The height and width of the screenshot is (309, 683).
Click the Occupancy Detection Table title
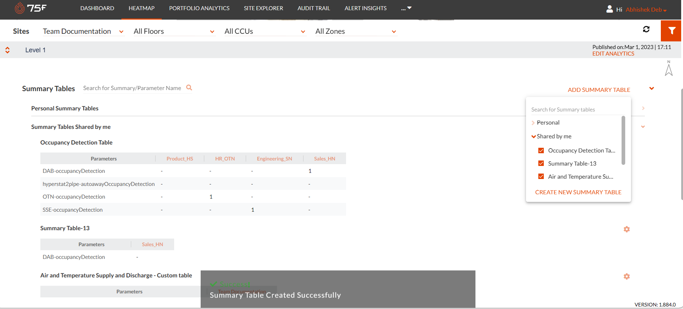point(76,142)
